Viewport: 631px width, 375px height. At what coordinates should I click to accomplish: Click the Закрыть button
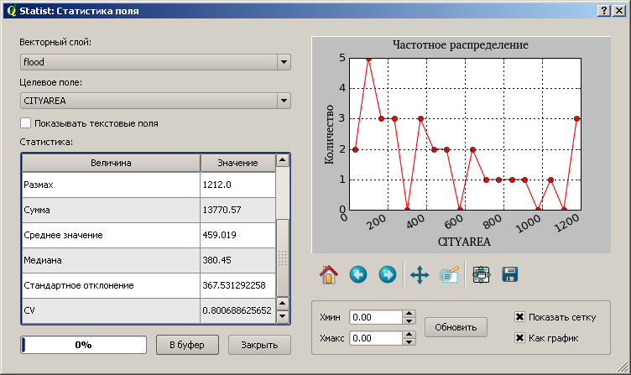pyautogui.click(x=259, y=345)
